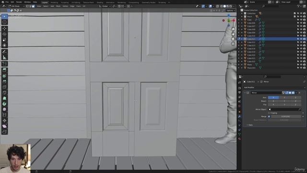Viewport: 307px width, 173px height.
Task: Toggle Bisect Y button
Action: [284, 101]
